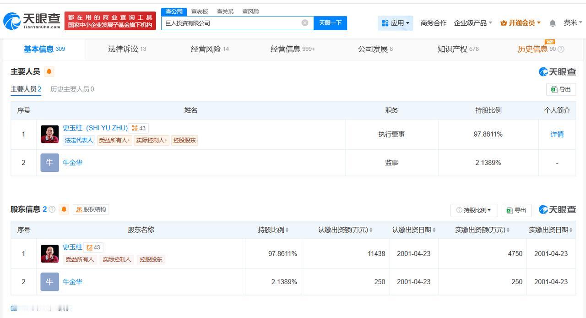Export 主要人员 table via 导出 button

click(x=561, y=89)
